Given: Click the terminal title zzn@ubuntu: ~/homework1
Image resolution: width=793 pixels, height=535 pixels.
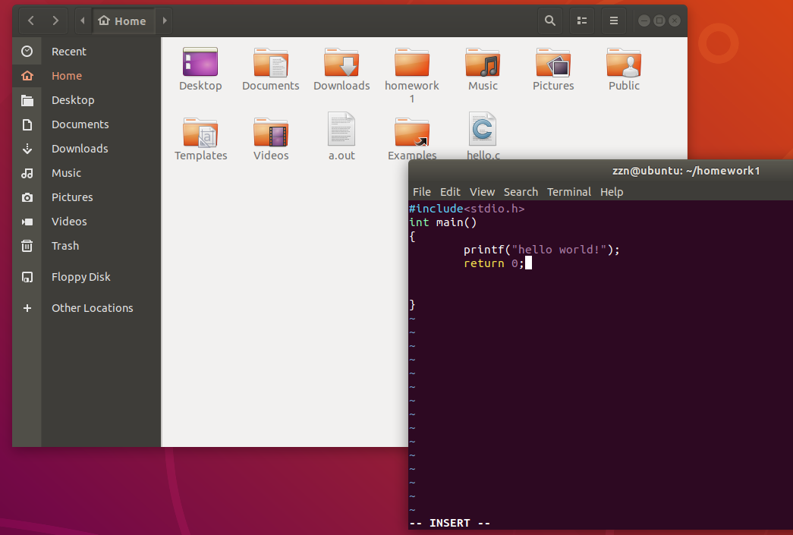Looking at the screenshot, I should point(686,171).
